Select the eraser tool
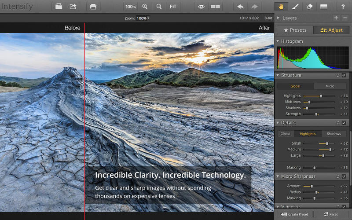Screen dimensions: 352x220 [309, 7]
